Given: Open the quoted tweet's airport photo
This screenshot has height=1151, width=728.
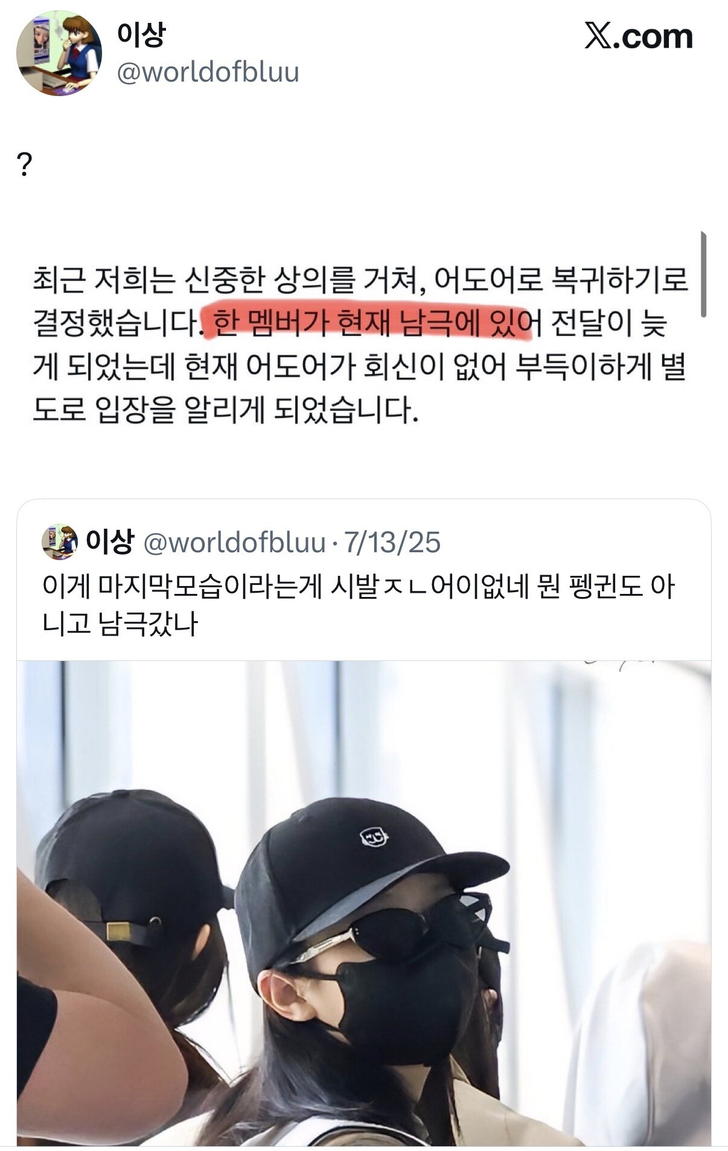Looking at the screenshot, I should (364, 903).
